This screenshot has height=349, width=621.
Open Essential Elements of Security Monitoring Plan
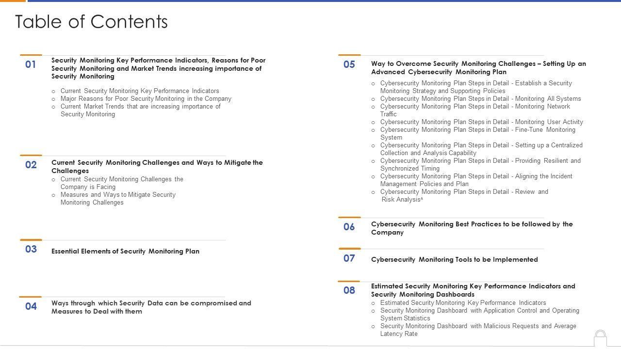[x=125, y=252]
